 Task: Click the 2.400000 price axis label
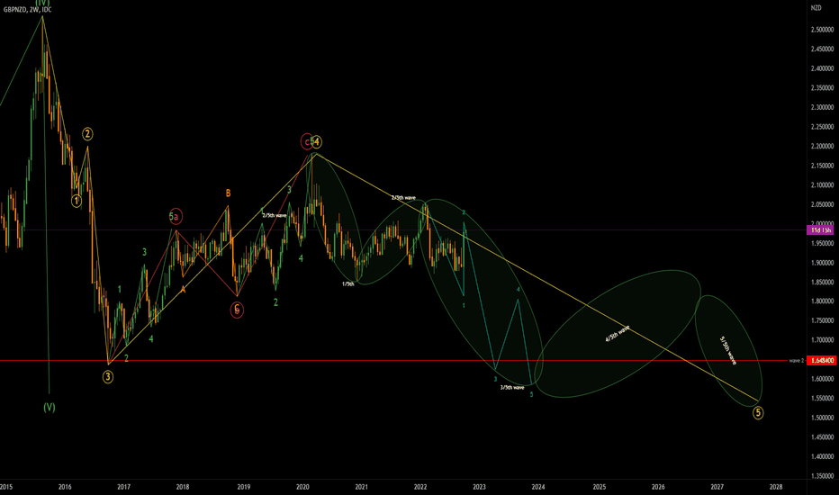pos(822,68)
